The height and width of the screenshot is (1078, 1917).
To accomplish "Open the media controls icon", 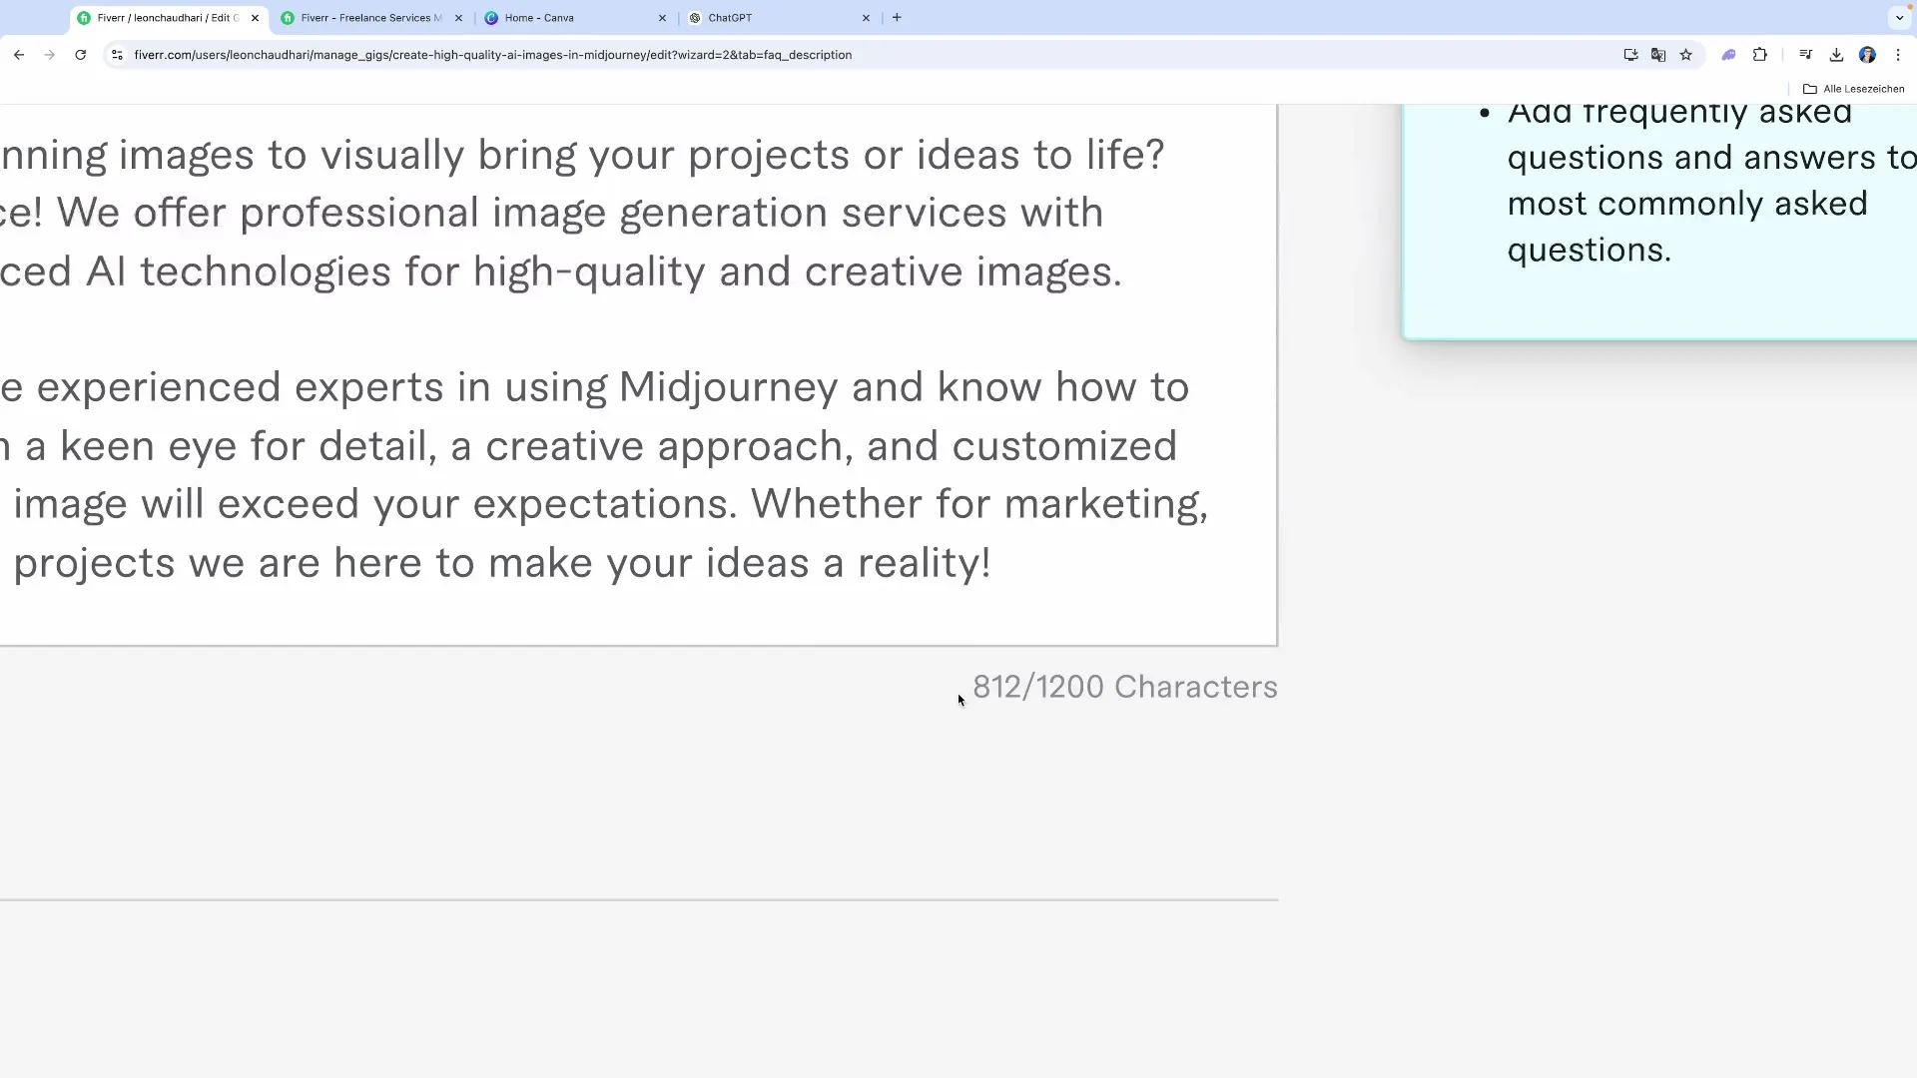I will click(x=1805, y=55).
